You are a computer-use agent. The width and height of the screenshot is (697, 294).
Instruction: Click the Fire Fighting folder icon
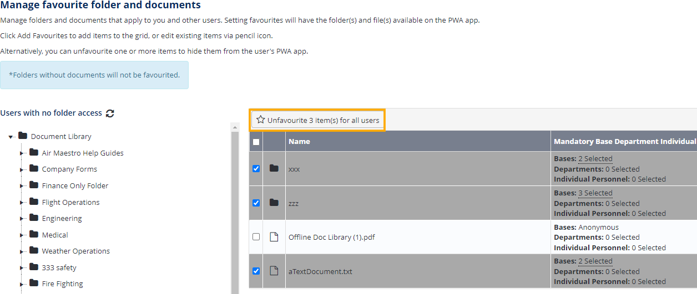(34, 283)
